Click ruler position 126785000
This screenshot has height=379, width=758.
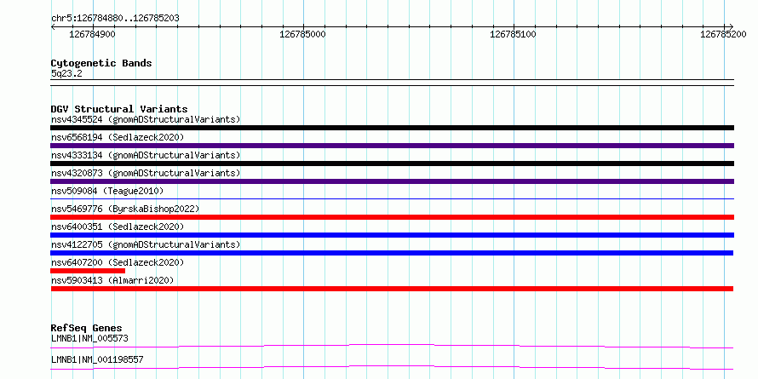[302, 34]
